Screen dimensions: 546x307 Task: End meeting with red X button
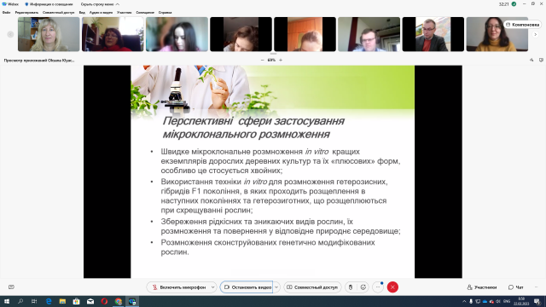click(x=392, y=287)
